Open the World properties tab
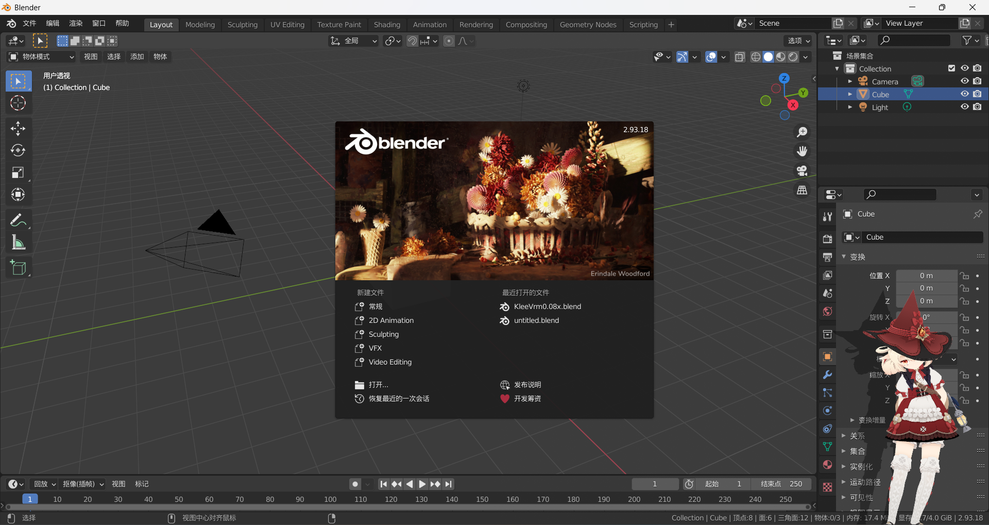The image size is (989, 525). (827, 311)
